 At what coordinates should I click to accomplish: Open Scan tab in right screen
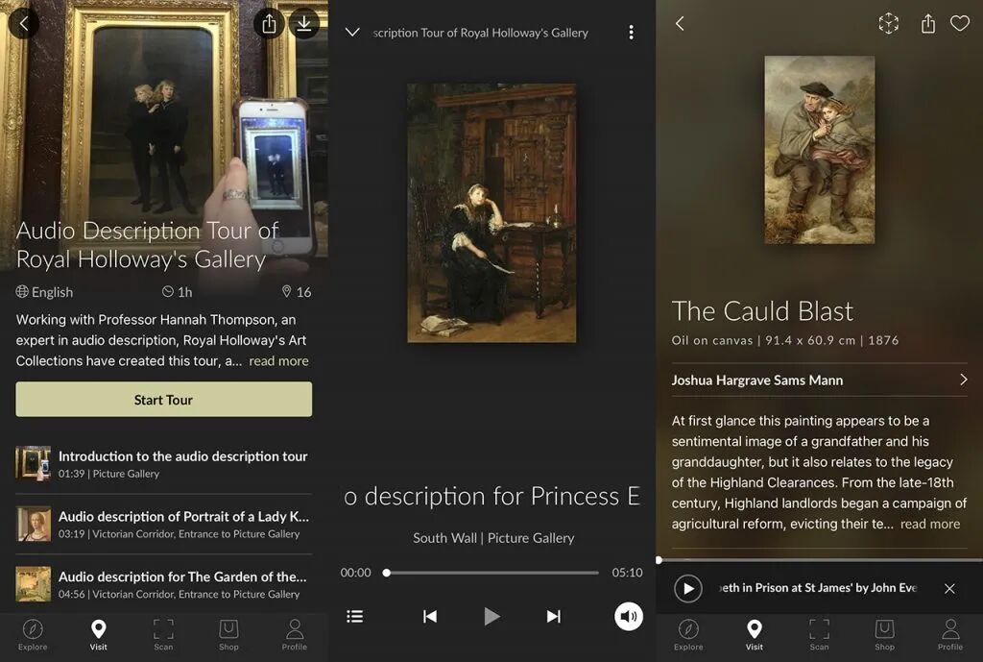pos(820,635)
